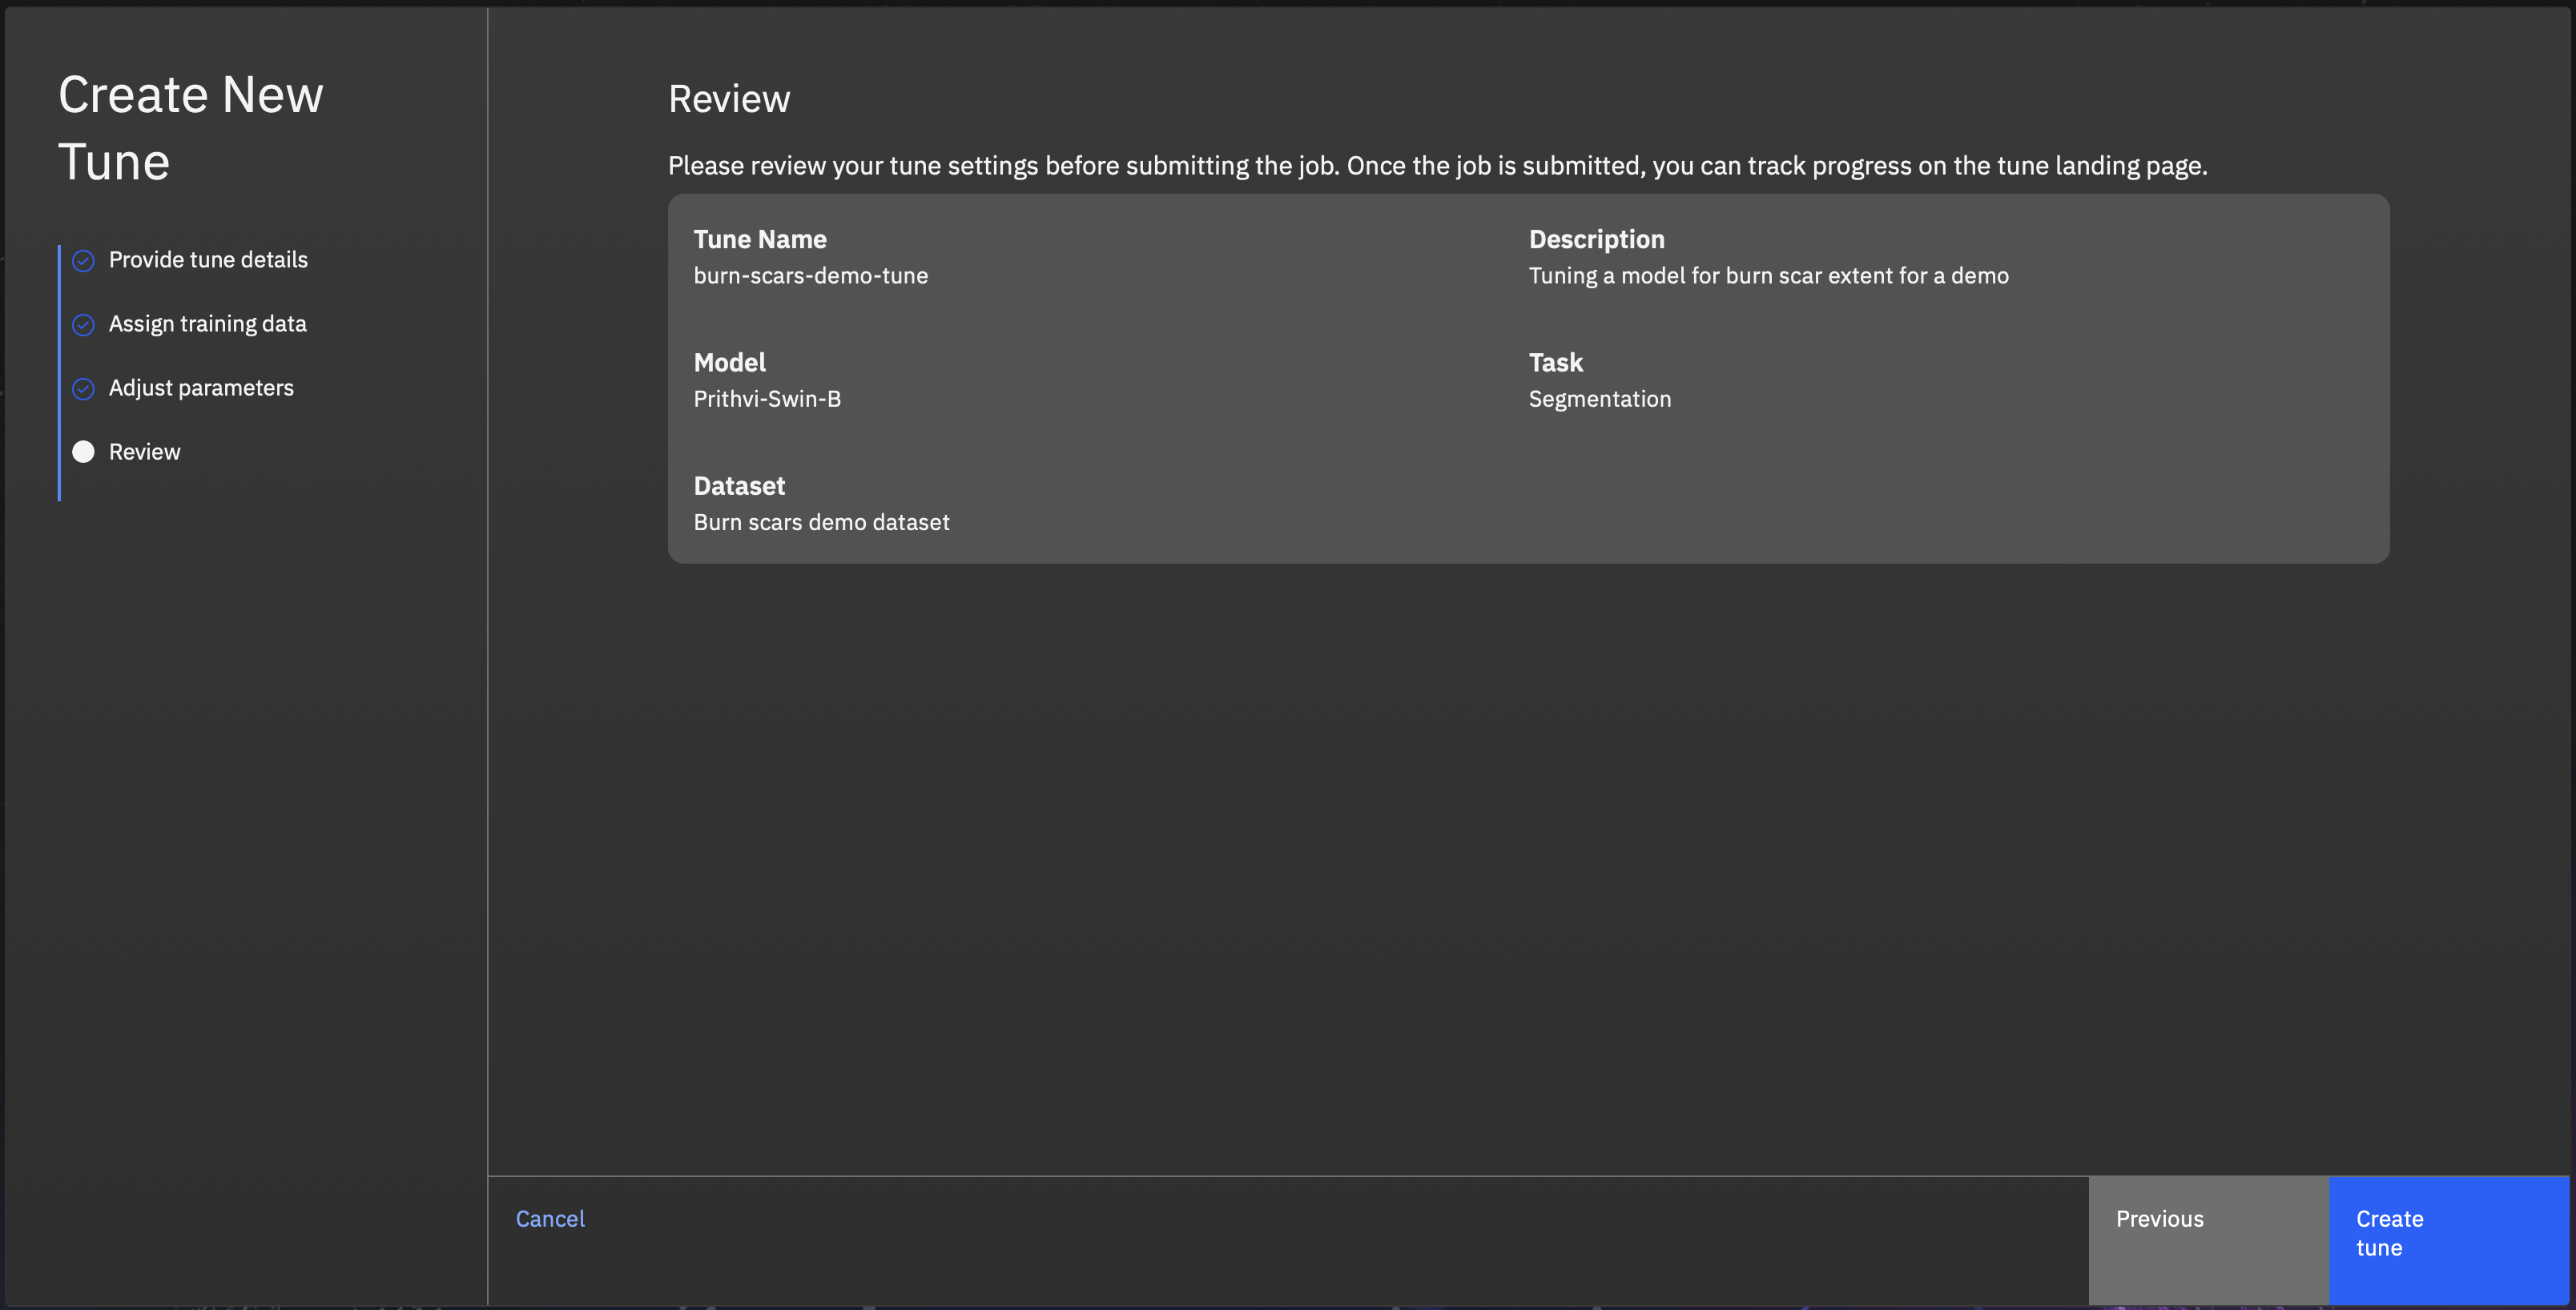The height and width of the screenshot is (1310, 2576).
Task: Click the Segmentation task value
Action: pyautogui.click(x=1599, y=399)
